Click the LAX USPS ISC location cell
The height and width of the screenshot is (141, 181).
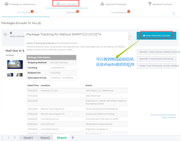(x=48, y=124)
